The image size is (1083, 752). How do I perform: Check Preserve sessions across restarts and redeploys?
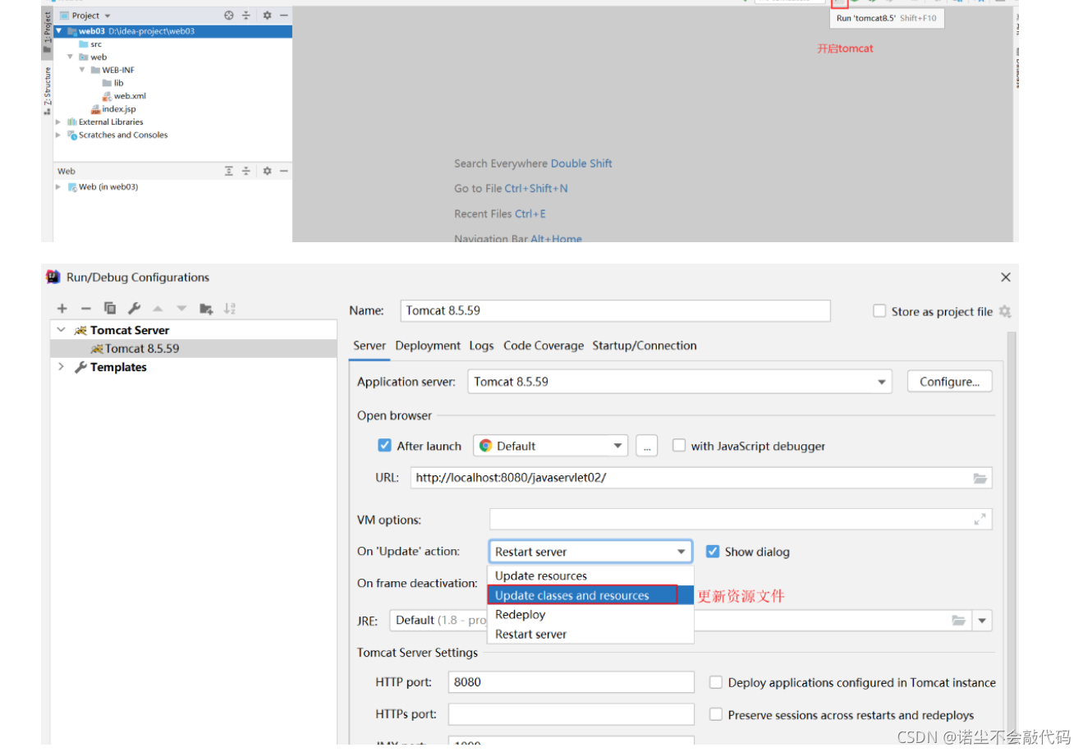(716, 715)
